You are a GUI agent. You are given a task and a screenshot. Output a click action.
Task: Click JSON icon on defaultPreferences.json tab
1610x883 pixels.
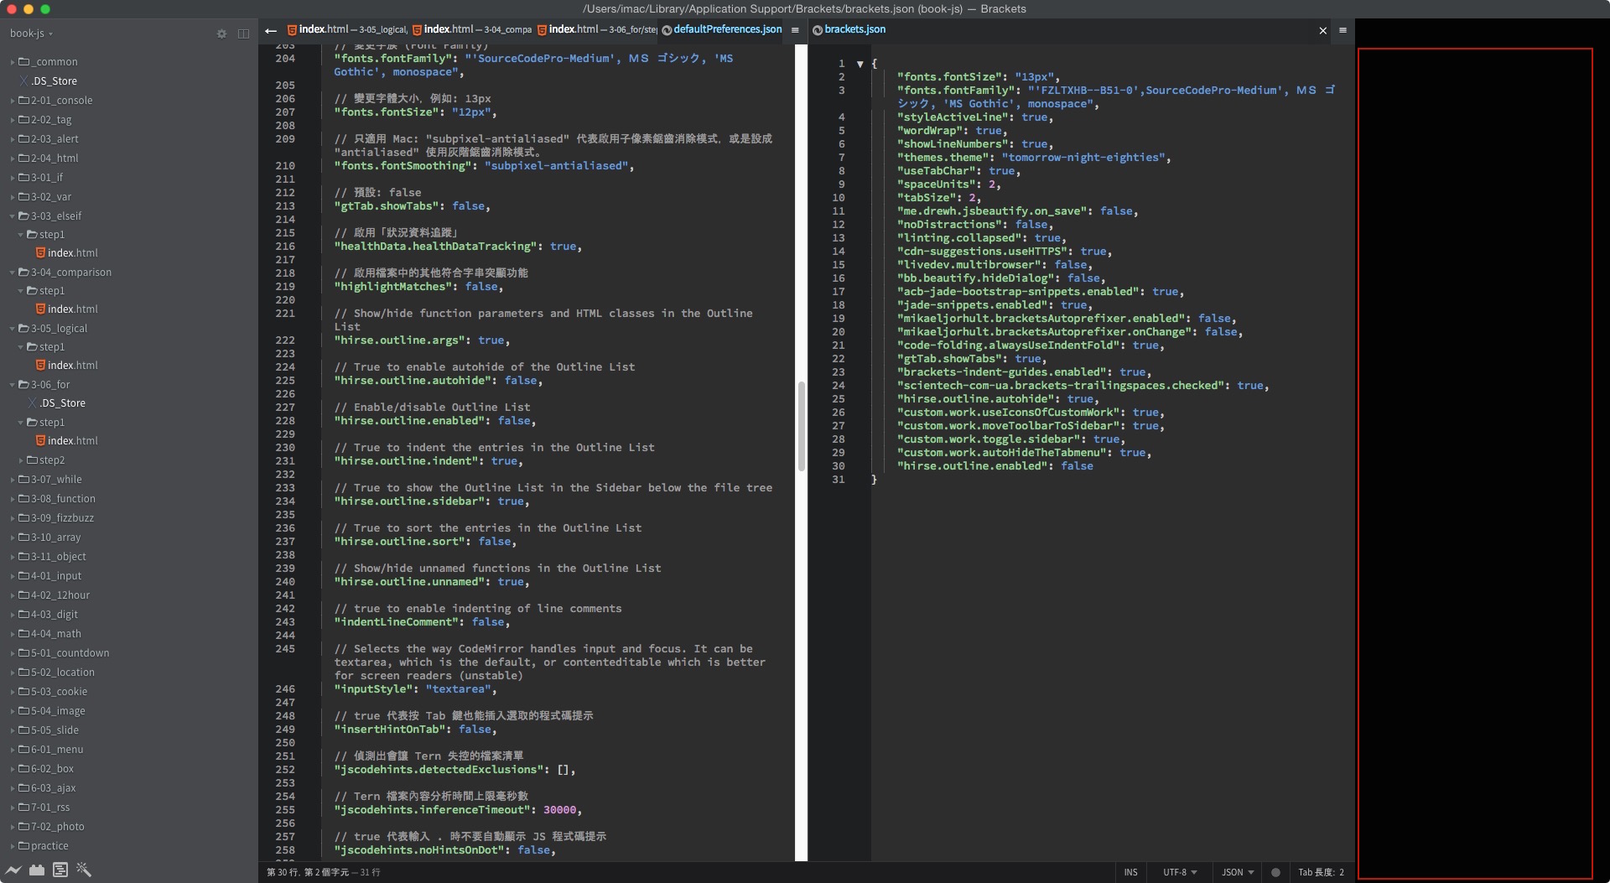[667, 30]
